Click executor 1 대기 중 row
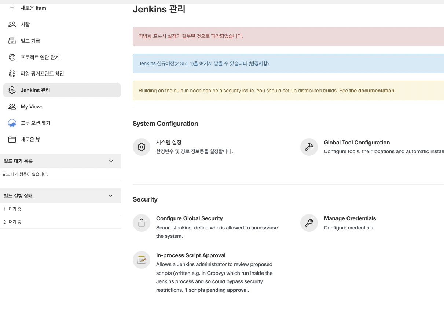444x313 pixels. click(x=60, y=209)
